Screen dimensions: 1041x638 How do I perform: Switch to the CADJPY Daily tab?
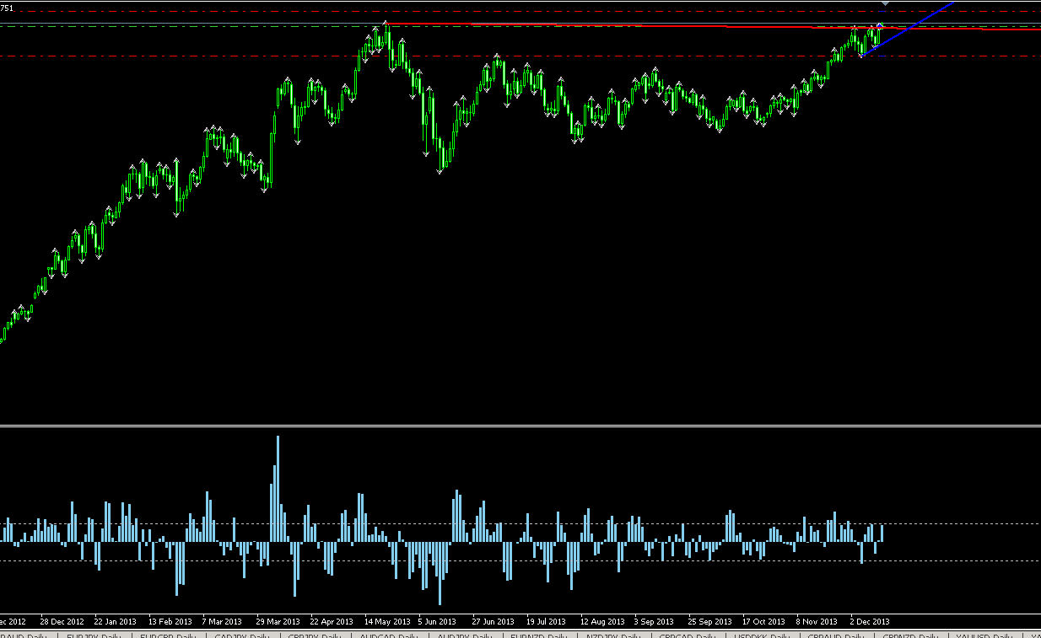(242, 635)
